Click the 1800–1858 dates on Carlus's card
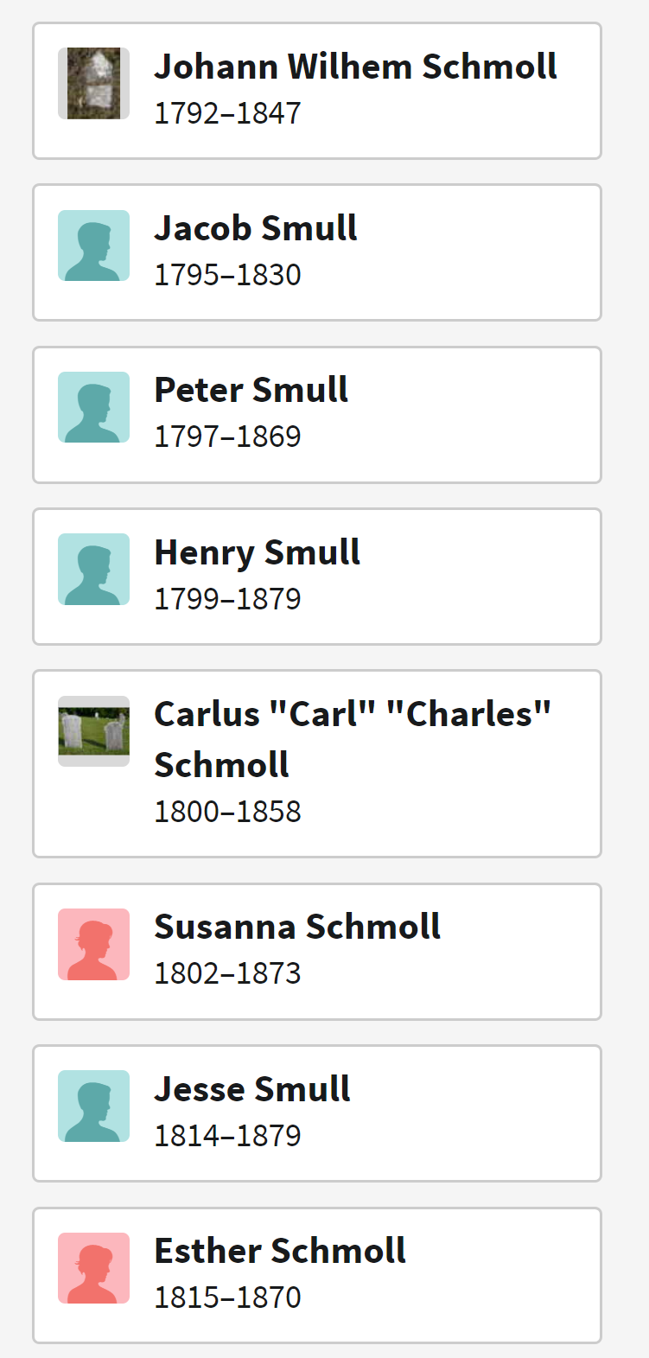The width and height of the screenshot is (649, 1358). click(227, 812)
